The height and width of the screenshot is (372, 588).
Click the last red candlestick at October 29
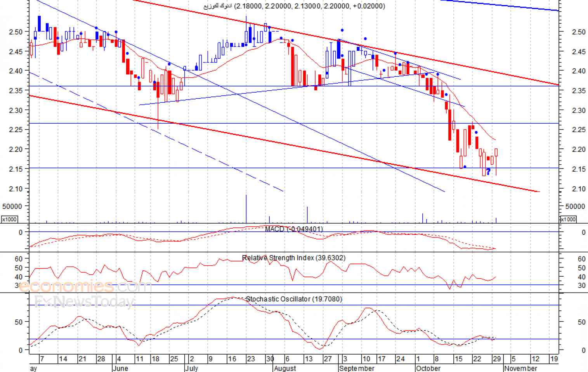[496, 162]
